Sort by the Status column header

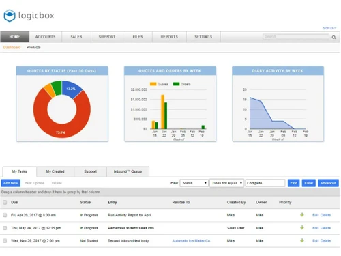point(85,202)
